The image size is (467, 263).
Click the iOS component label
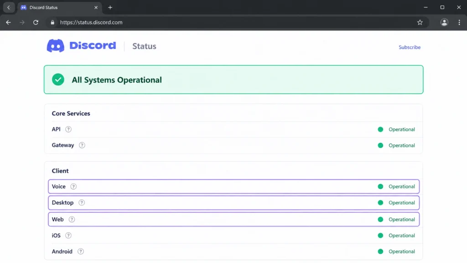point(56,235)
